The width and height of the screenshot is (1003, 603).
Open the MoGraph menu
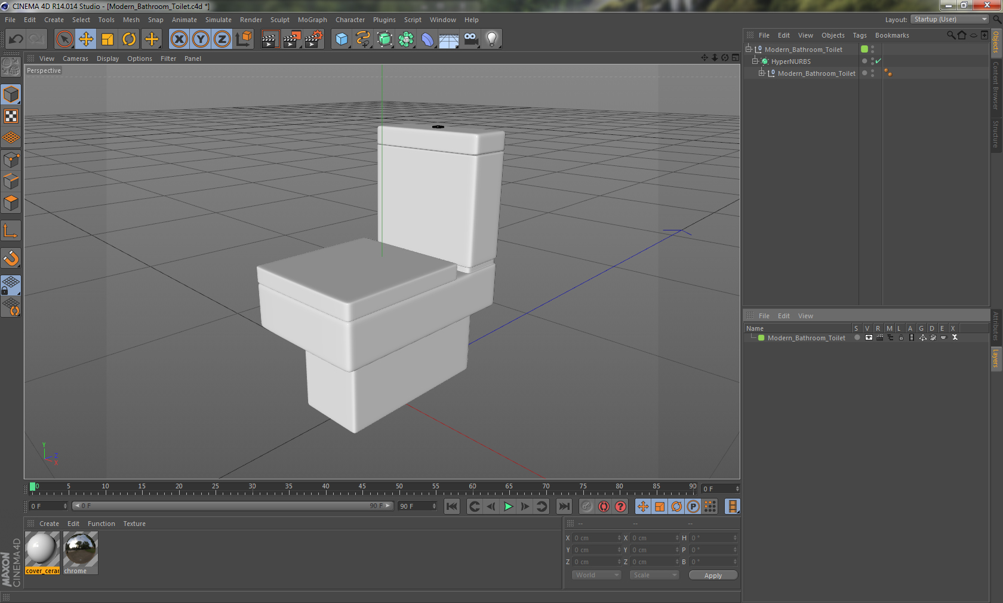coord(312,20)
